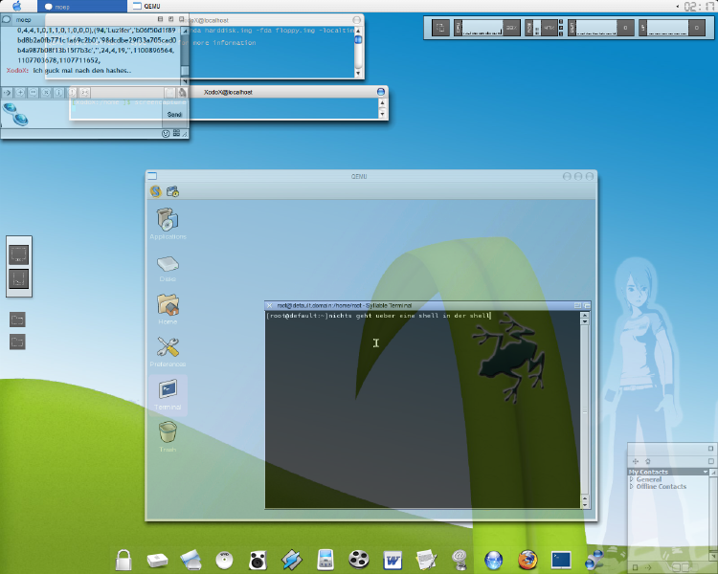Expand the General group in My Contacts
Image resolution: width=718 pixels, height=574 pixels.
(x=632, y=479)
